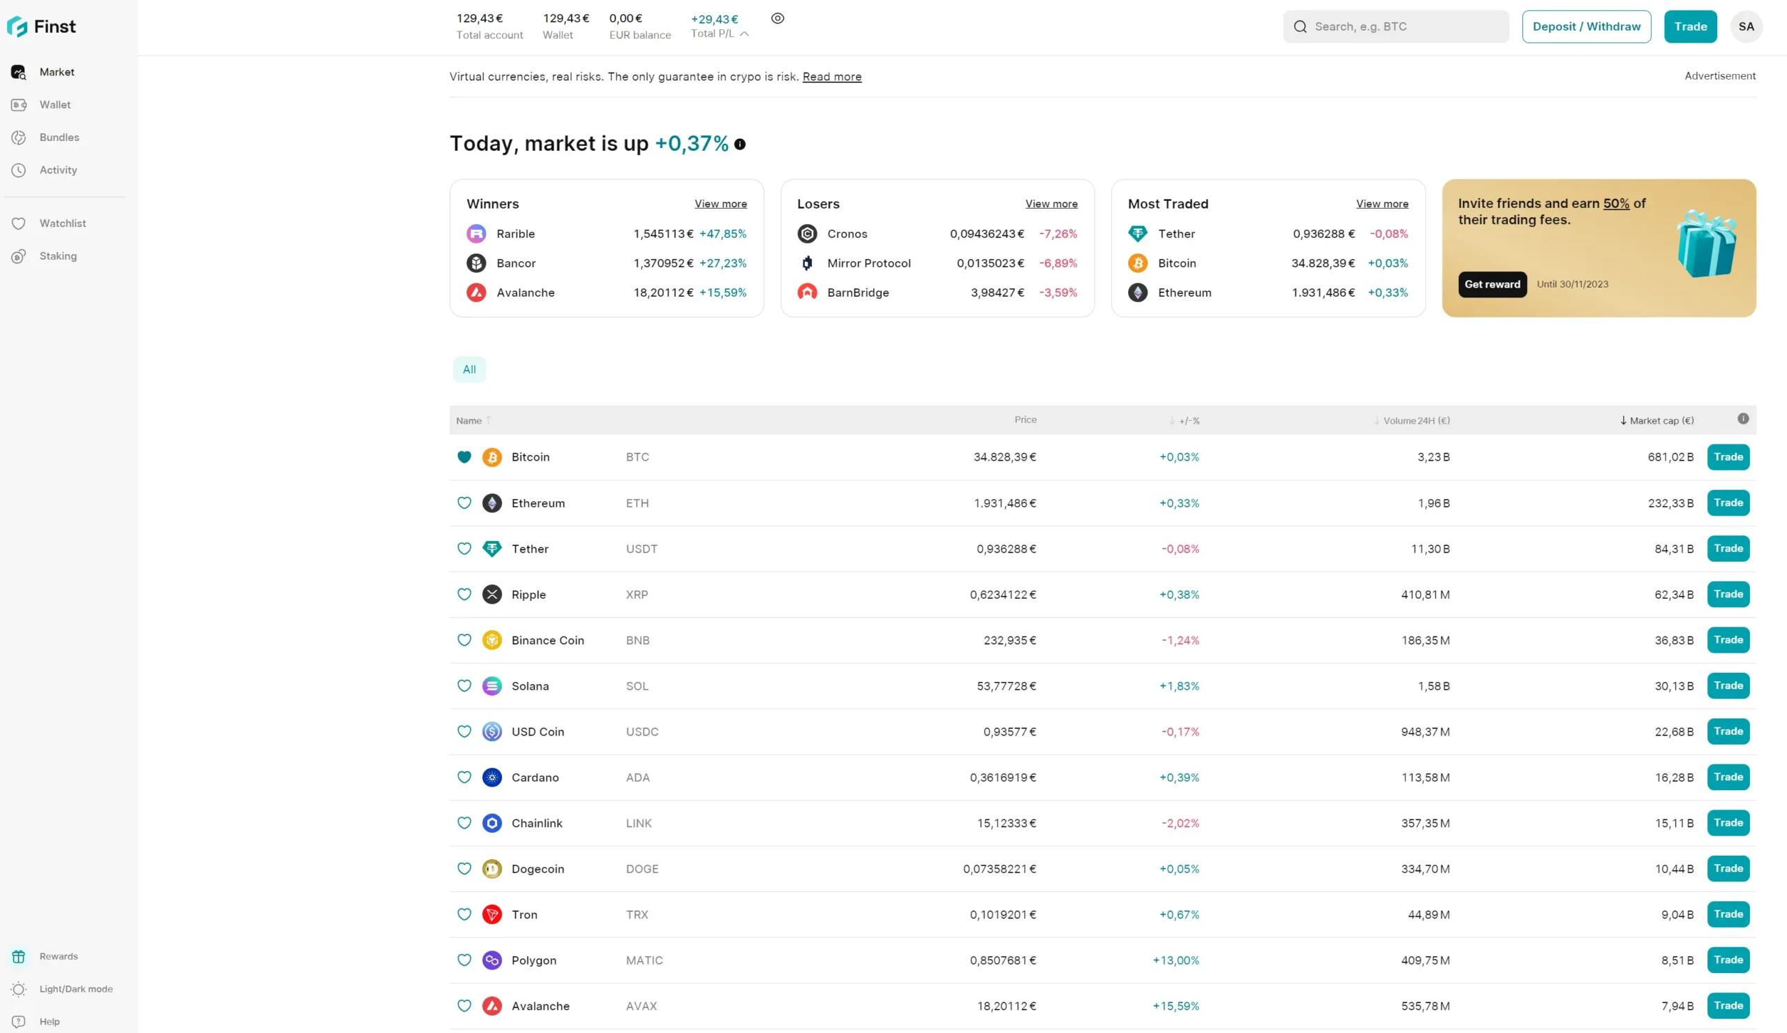
Task: Click the search magnifier icon
Action: point(1300,27)
